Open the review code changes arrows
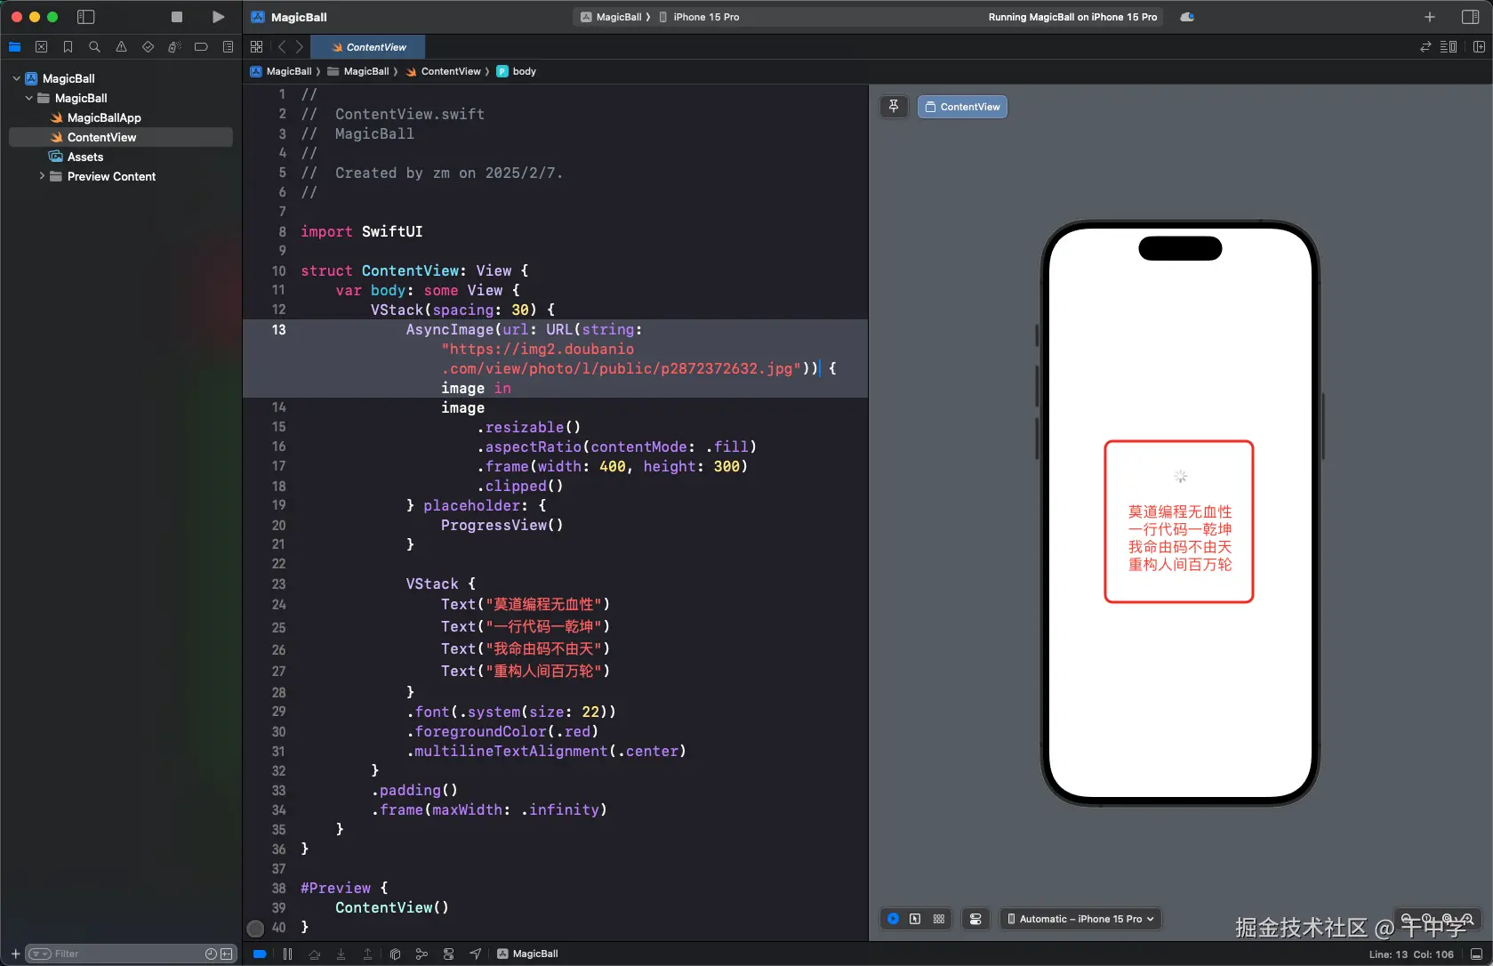The height and width of the screenshot is (966, 1493). [x=1425, y=47]
